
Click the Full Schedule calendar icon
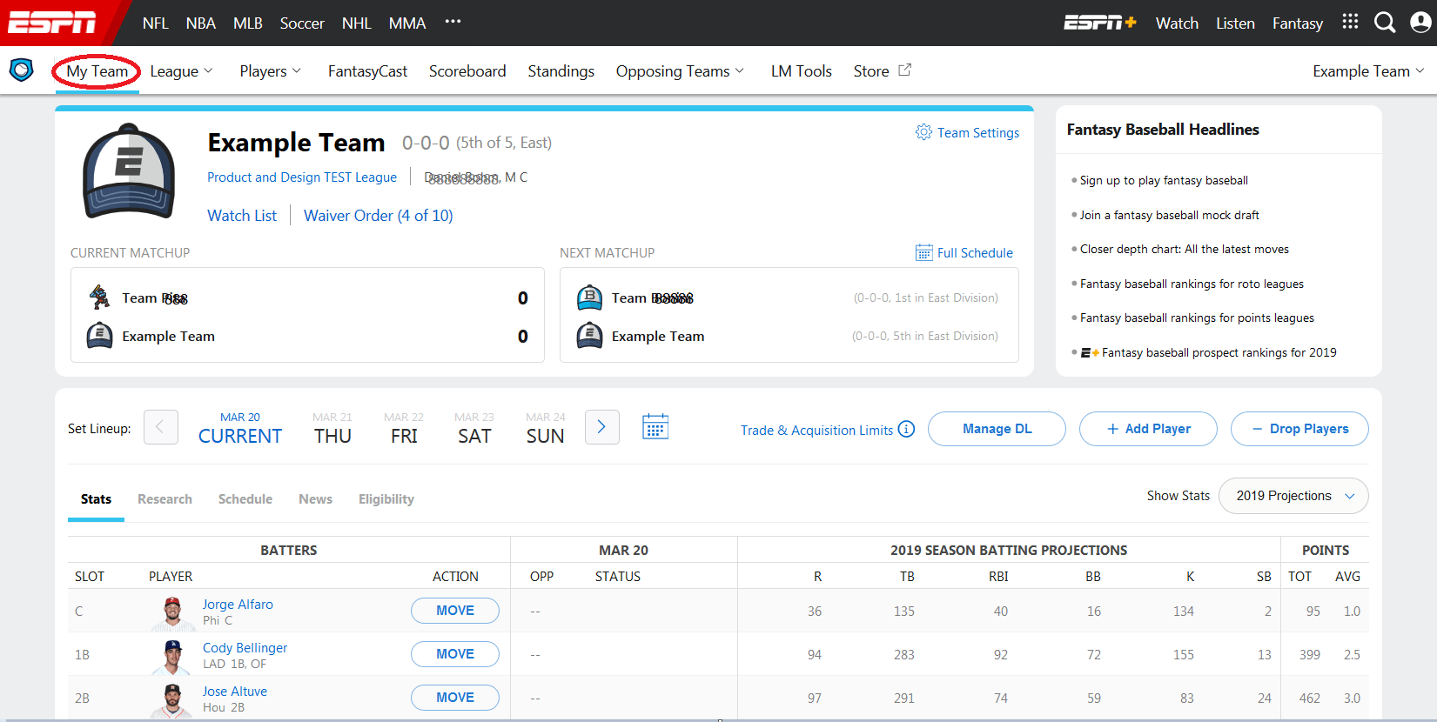[923, 252]
